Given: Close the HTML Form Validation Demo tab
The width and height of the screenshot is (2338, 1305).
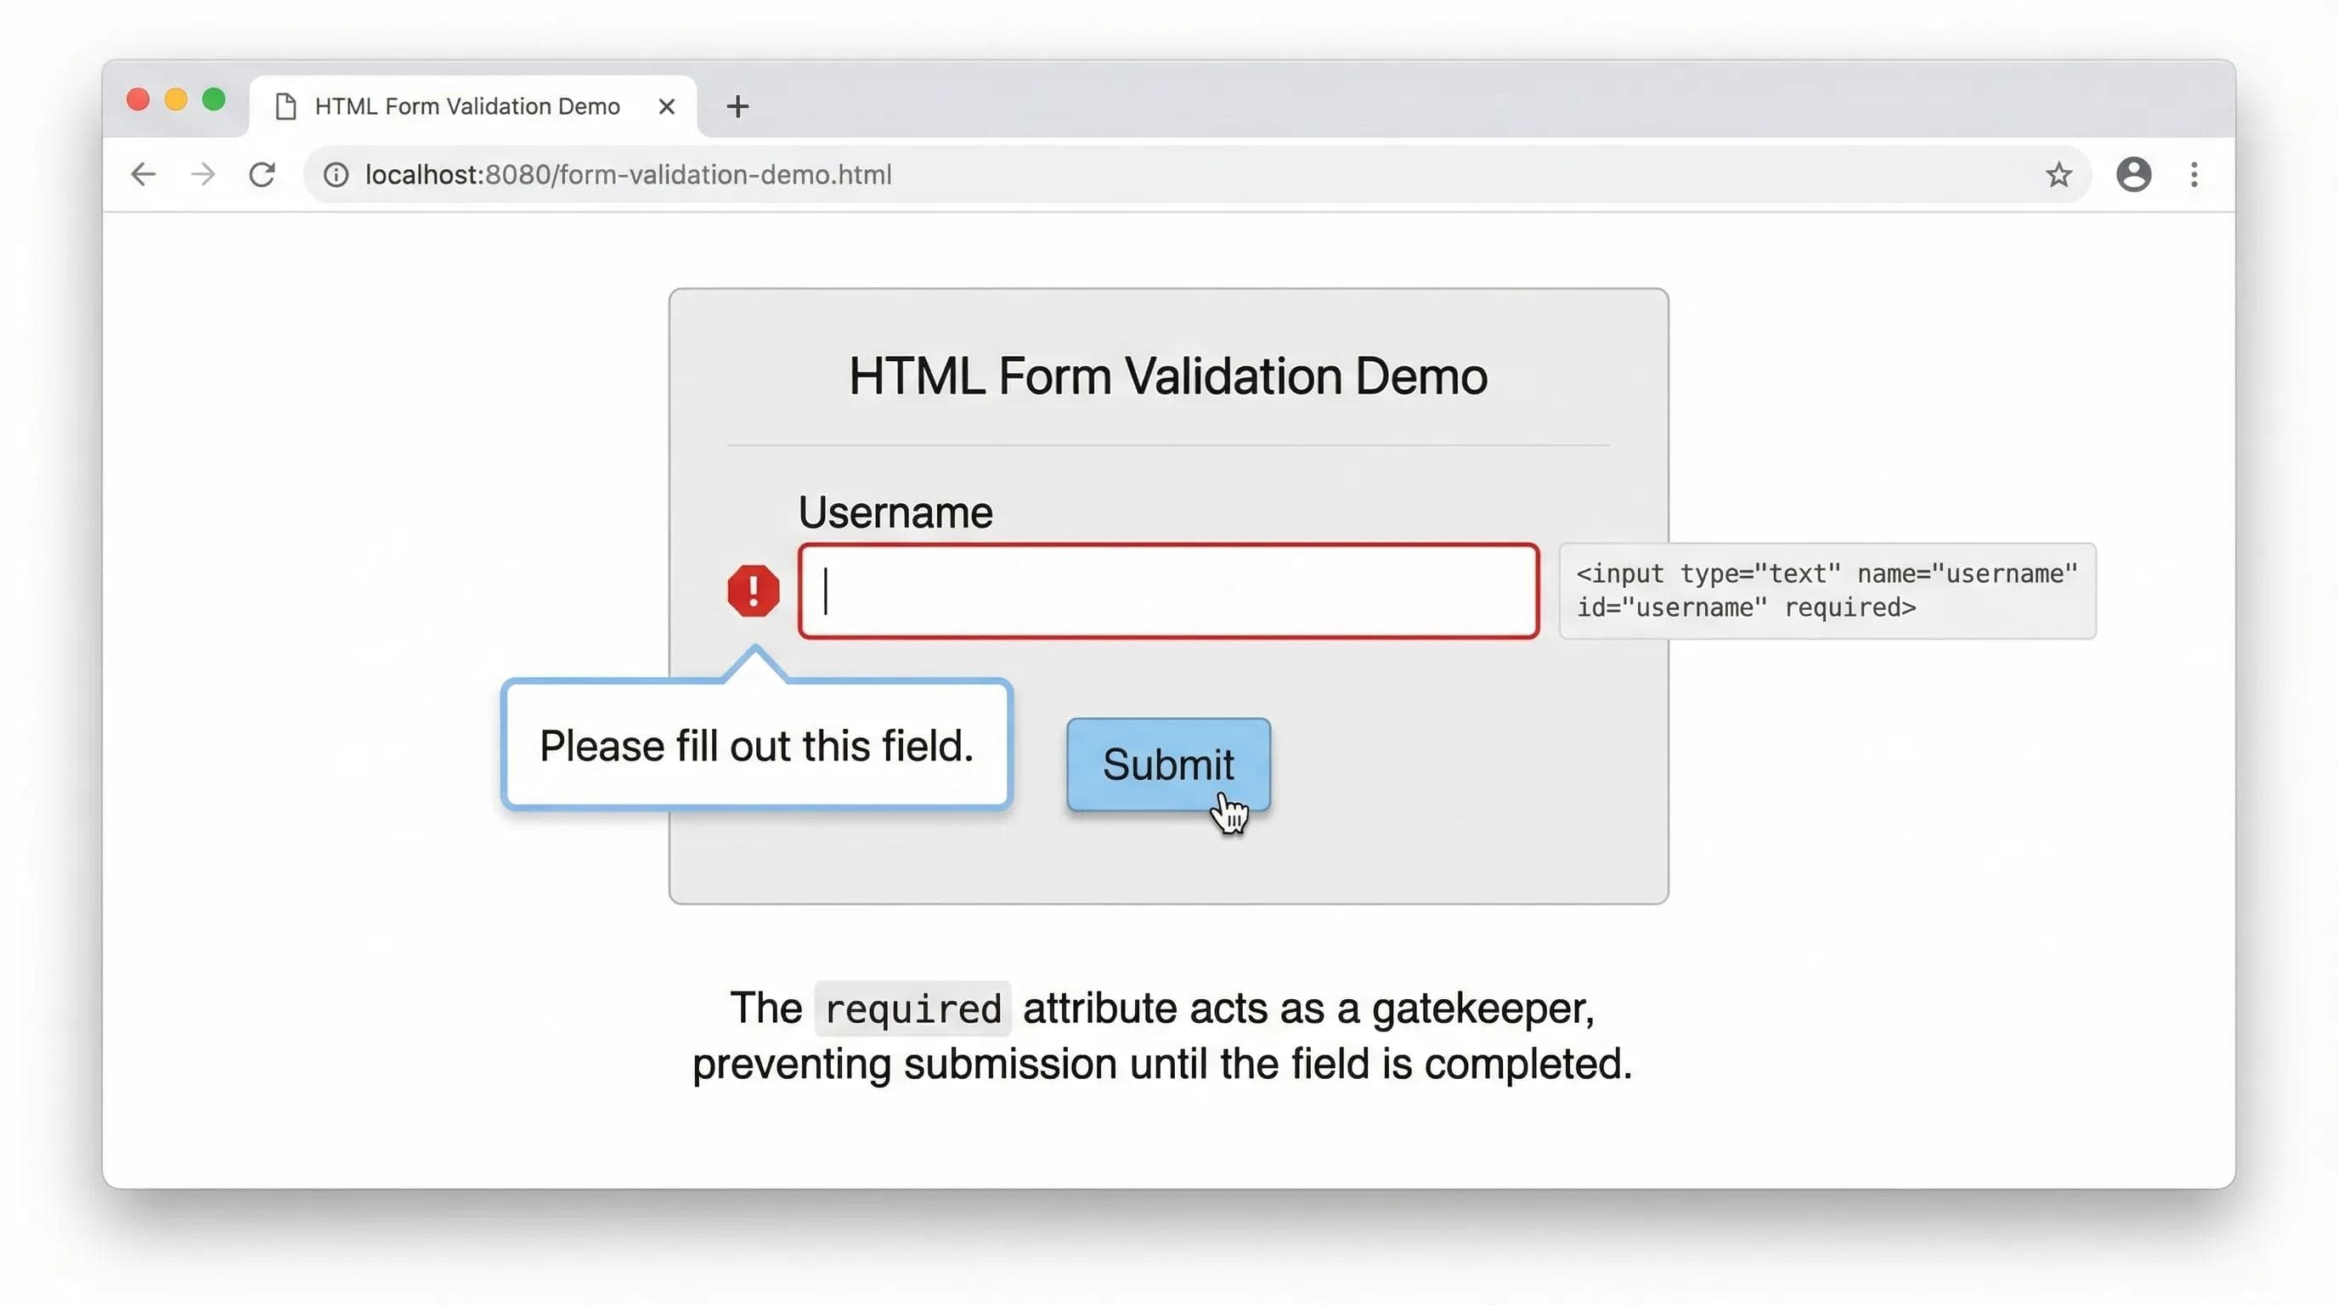Looking at the screenshot, I should point(666,107).
